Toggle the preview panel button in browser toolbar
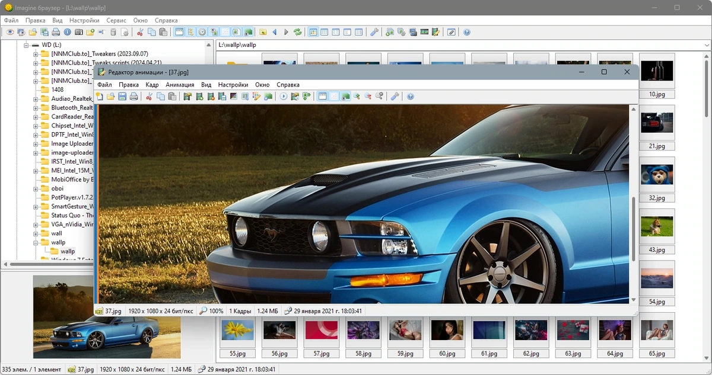The image size is (712, 375). 214,32
